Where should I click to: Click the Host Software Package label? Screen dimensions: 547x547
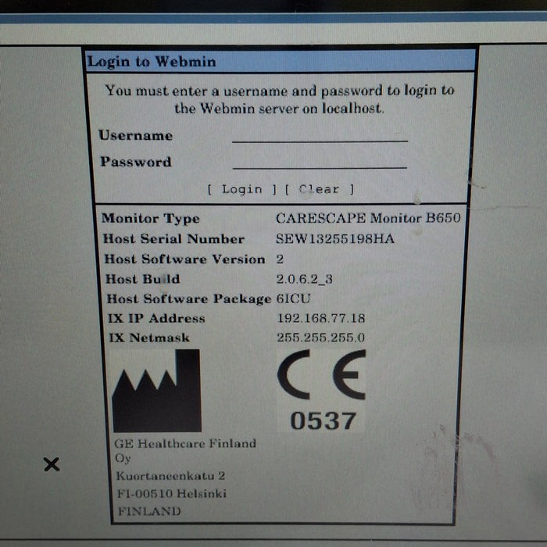[x=189, y=299]
